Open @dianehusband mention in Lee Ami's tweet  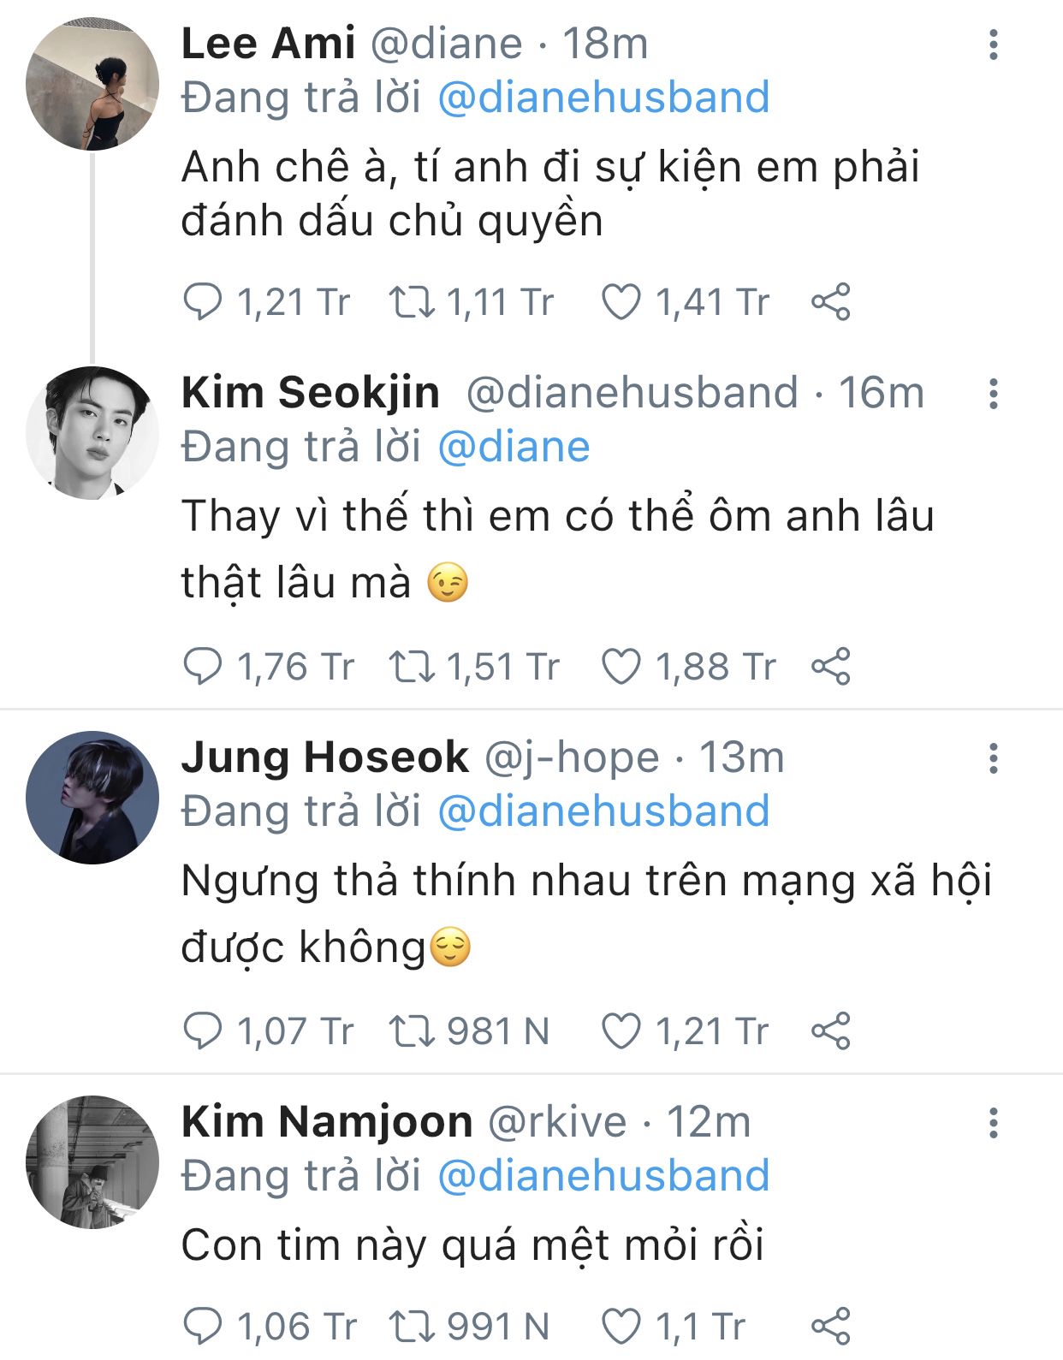[603, 98]
